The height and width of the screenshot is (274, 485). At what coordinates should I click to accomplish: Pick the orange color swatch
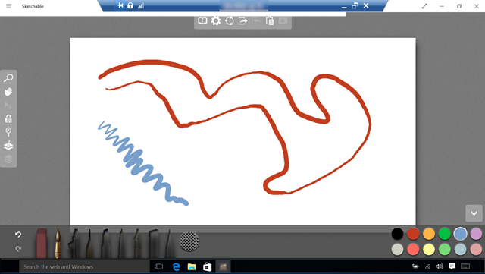[x=429, y=234]
